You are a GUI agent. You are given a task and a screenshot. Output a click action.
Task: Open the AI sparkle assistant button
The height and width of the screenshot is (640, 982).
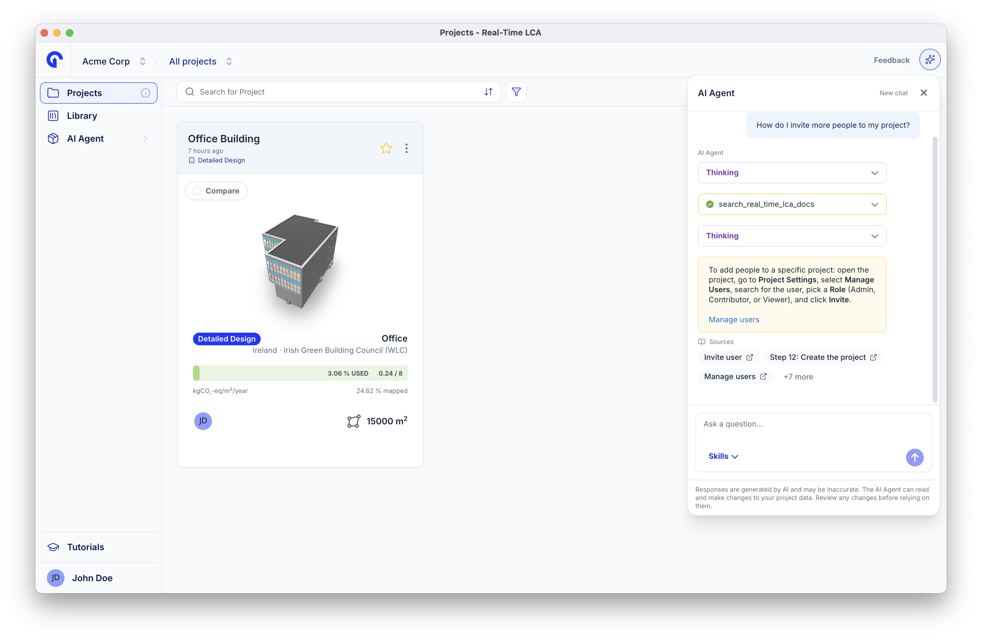(x=929, y=60)
